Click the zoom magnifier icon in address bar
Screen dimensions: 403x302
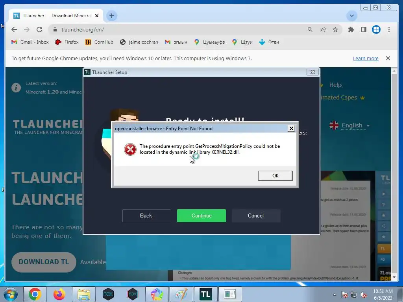click(x=310, y=29)
